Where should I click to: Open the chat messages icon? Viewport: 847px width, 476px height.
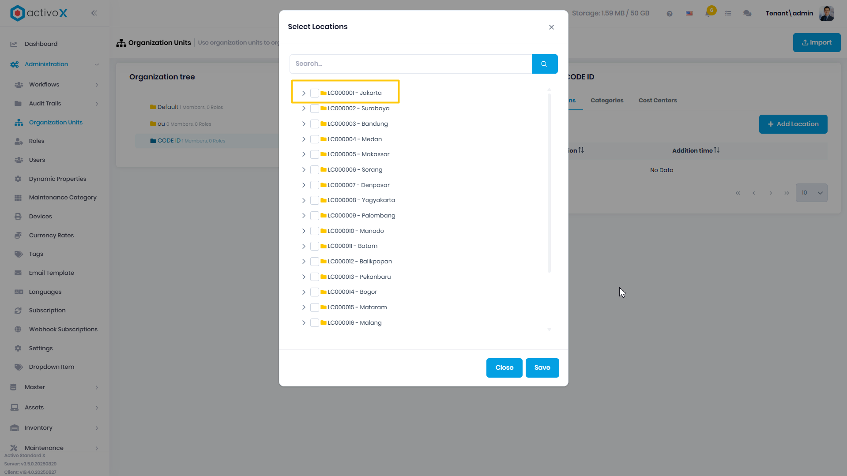[747, 14]
